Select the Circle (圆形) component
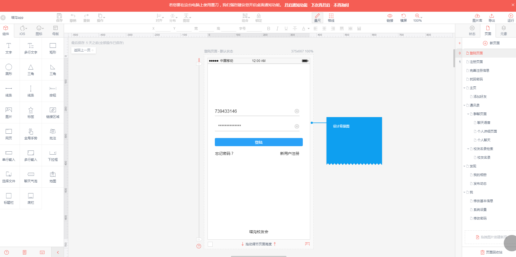The image size is (516, 257). (9, 70)
